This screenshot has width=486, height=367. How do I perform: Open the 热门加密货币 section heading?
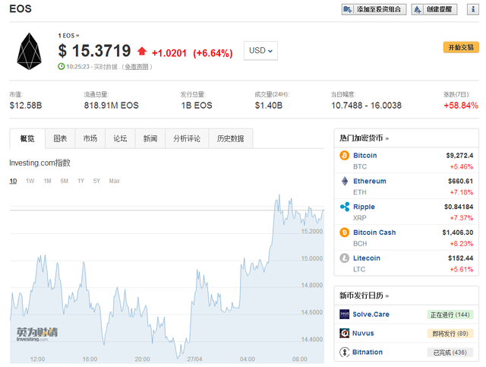[364, 138]
